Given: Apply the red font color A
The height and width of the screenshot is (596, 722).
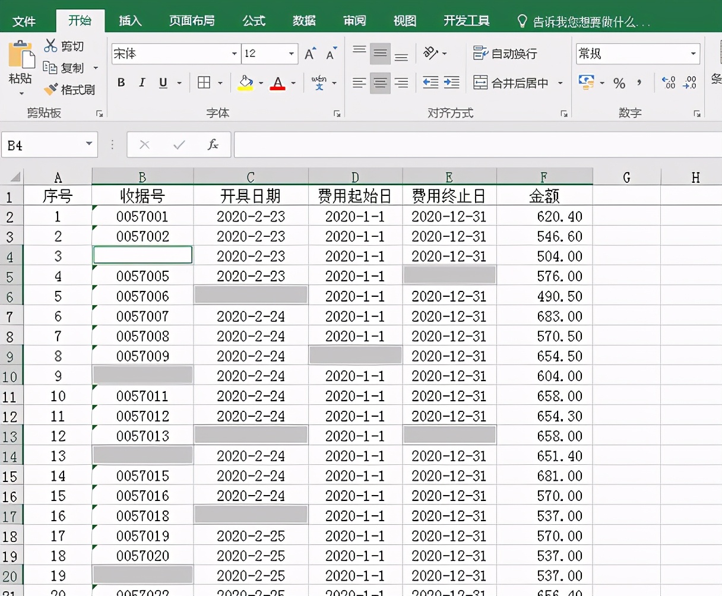Looking at the screenshot, I should (x=277, y=83).
